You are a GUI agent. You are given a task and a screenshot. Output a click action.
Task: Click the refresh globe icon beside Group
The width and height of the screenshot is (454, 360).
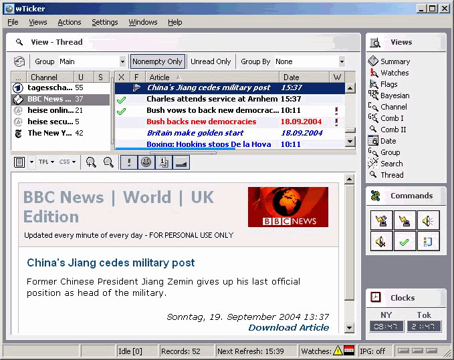point(19,61)
